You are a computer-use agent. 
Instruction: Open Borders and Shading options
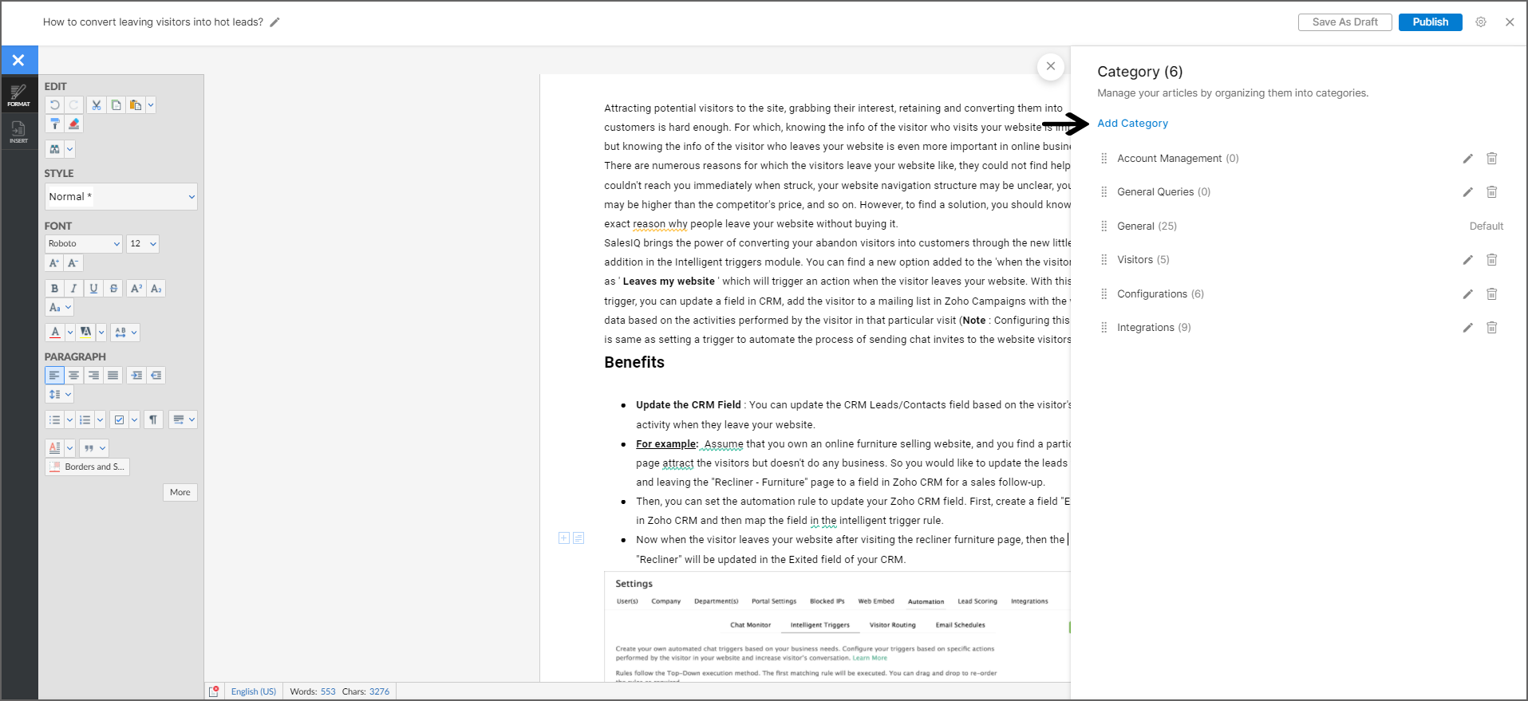pyautogui.click(x=87, y=467)
